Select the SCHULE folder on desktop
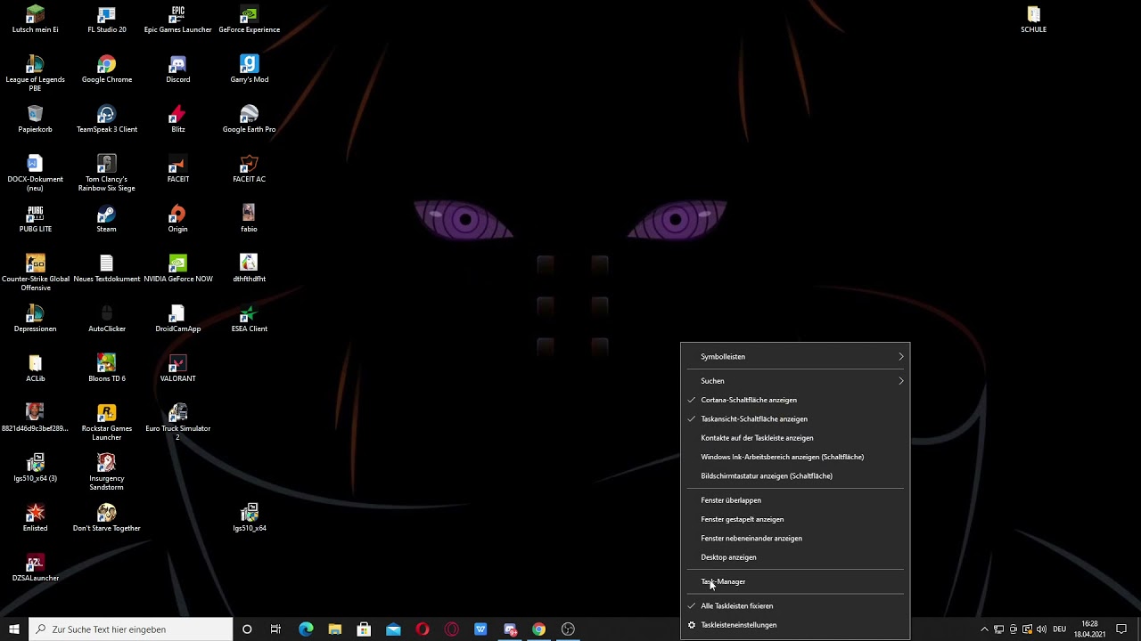This screenshot has width=1141, height=641. [1033, 20]
